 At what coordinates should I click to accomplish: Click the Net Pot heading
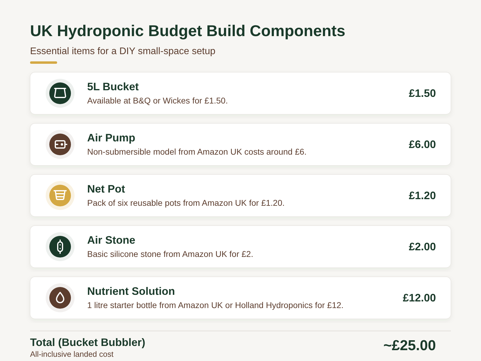(106, 189)
